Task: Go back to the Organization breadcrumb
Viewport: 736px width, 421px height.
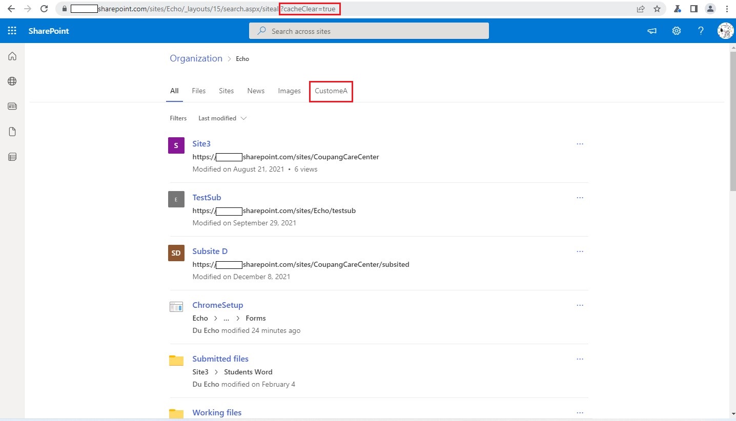Action: click(196, 58)
